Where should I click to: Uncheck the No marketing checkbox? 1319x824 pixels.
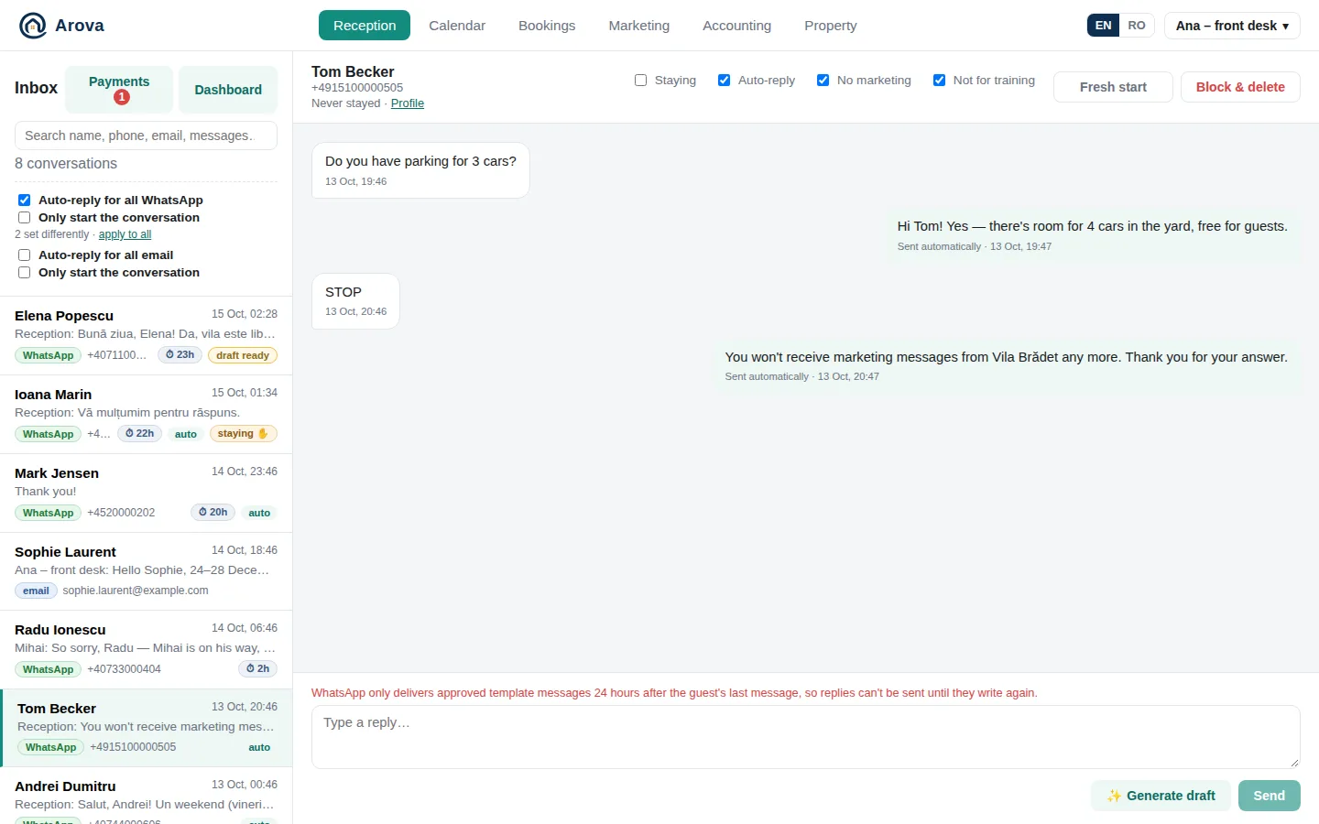point(823,81)
